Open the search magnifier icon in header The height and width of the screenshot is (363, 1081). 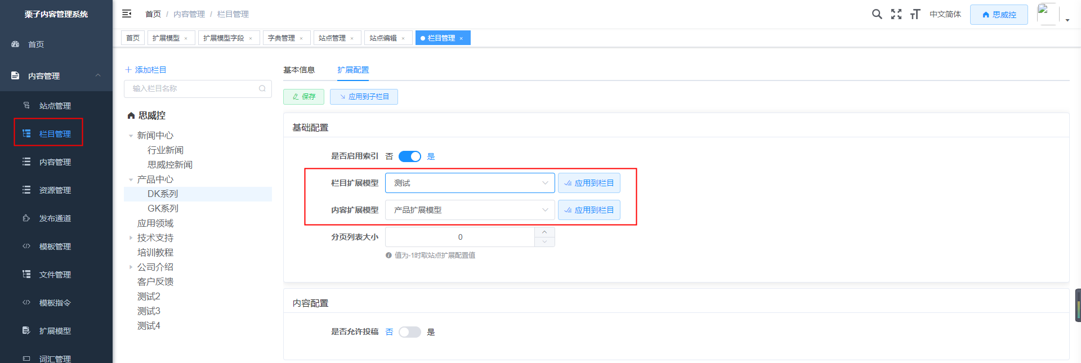coord(877,14)
